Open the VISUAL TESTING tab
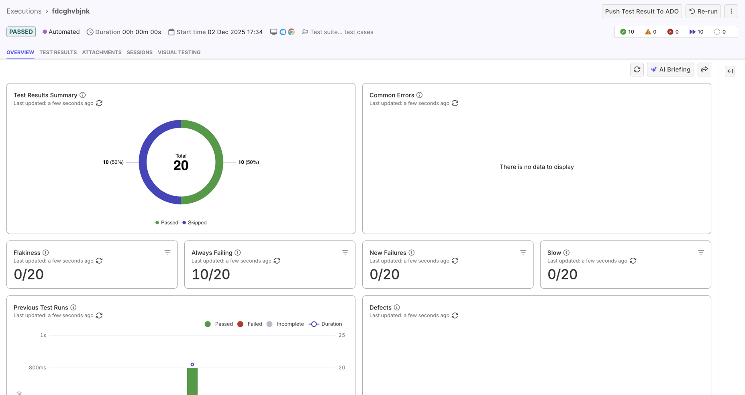Screen dimensions: 745x395 point(179,52)
